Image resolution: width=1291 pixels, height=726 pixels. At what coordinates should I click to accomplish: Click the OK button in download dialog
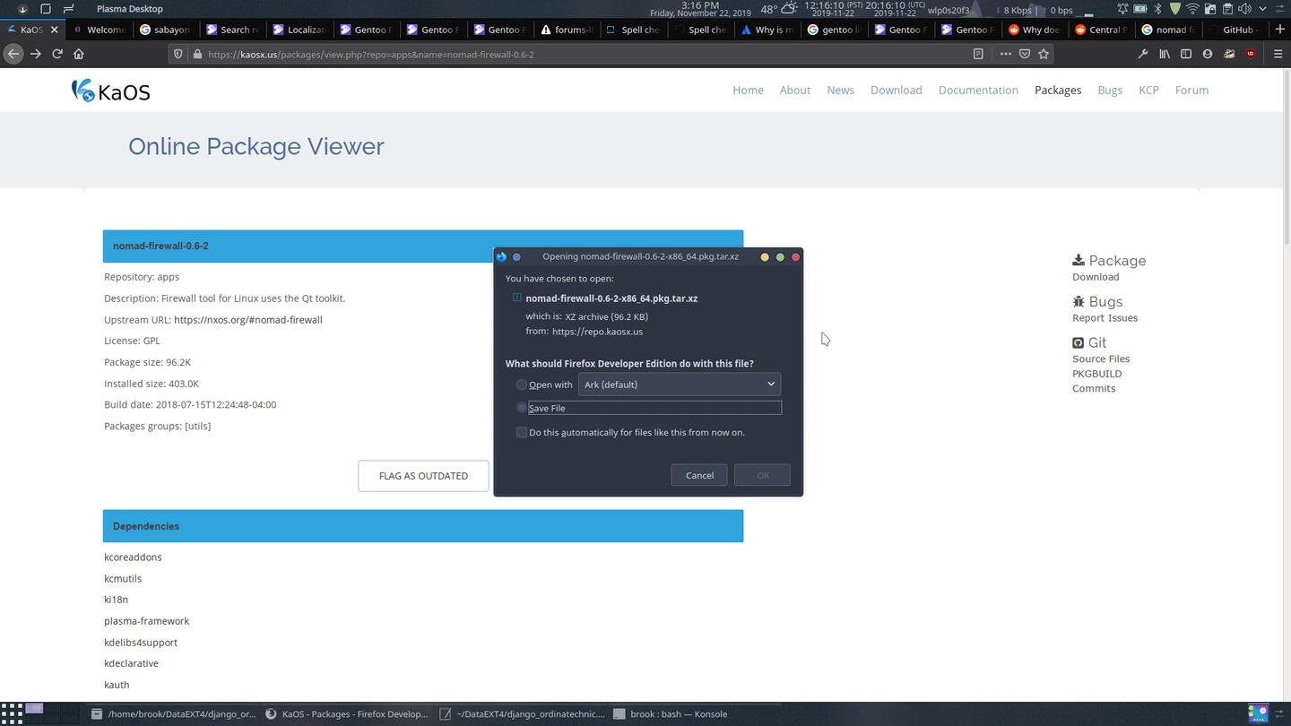click(762, 475)
